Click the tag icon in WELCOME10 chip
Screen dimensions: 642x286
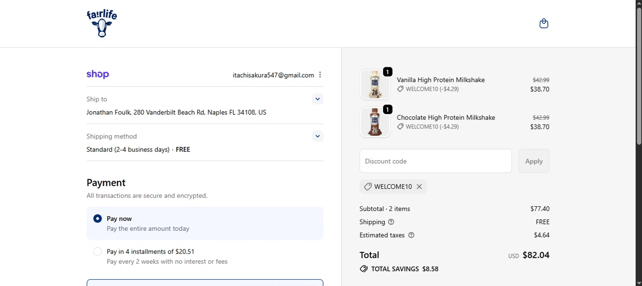pyautogui.click(x=368, y=187)
